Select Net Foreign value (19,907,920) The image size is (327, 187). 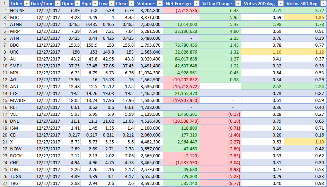click(181, 100)
